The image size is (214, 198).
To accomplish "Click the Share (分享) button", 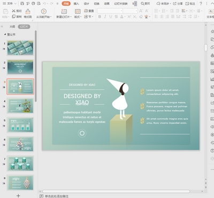I will 178,4.
